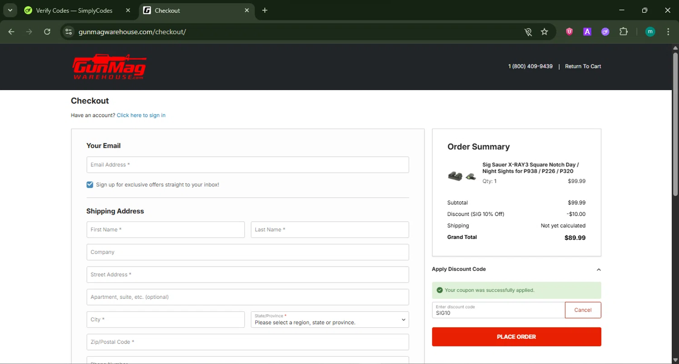The height and width of the screenshot is (364, 679).
Task: Open the site information icon in address bar
Action: click(69, 32)
